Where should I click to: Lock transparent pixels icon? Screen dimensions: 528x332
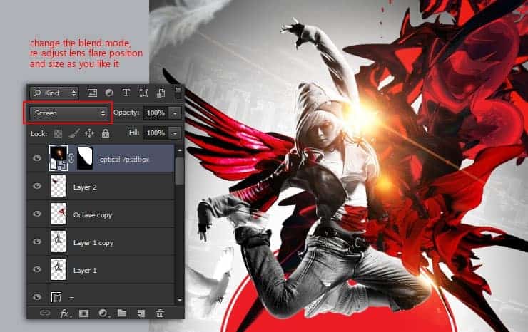pyautogui.click(x=58, y=133)
